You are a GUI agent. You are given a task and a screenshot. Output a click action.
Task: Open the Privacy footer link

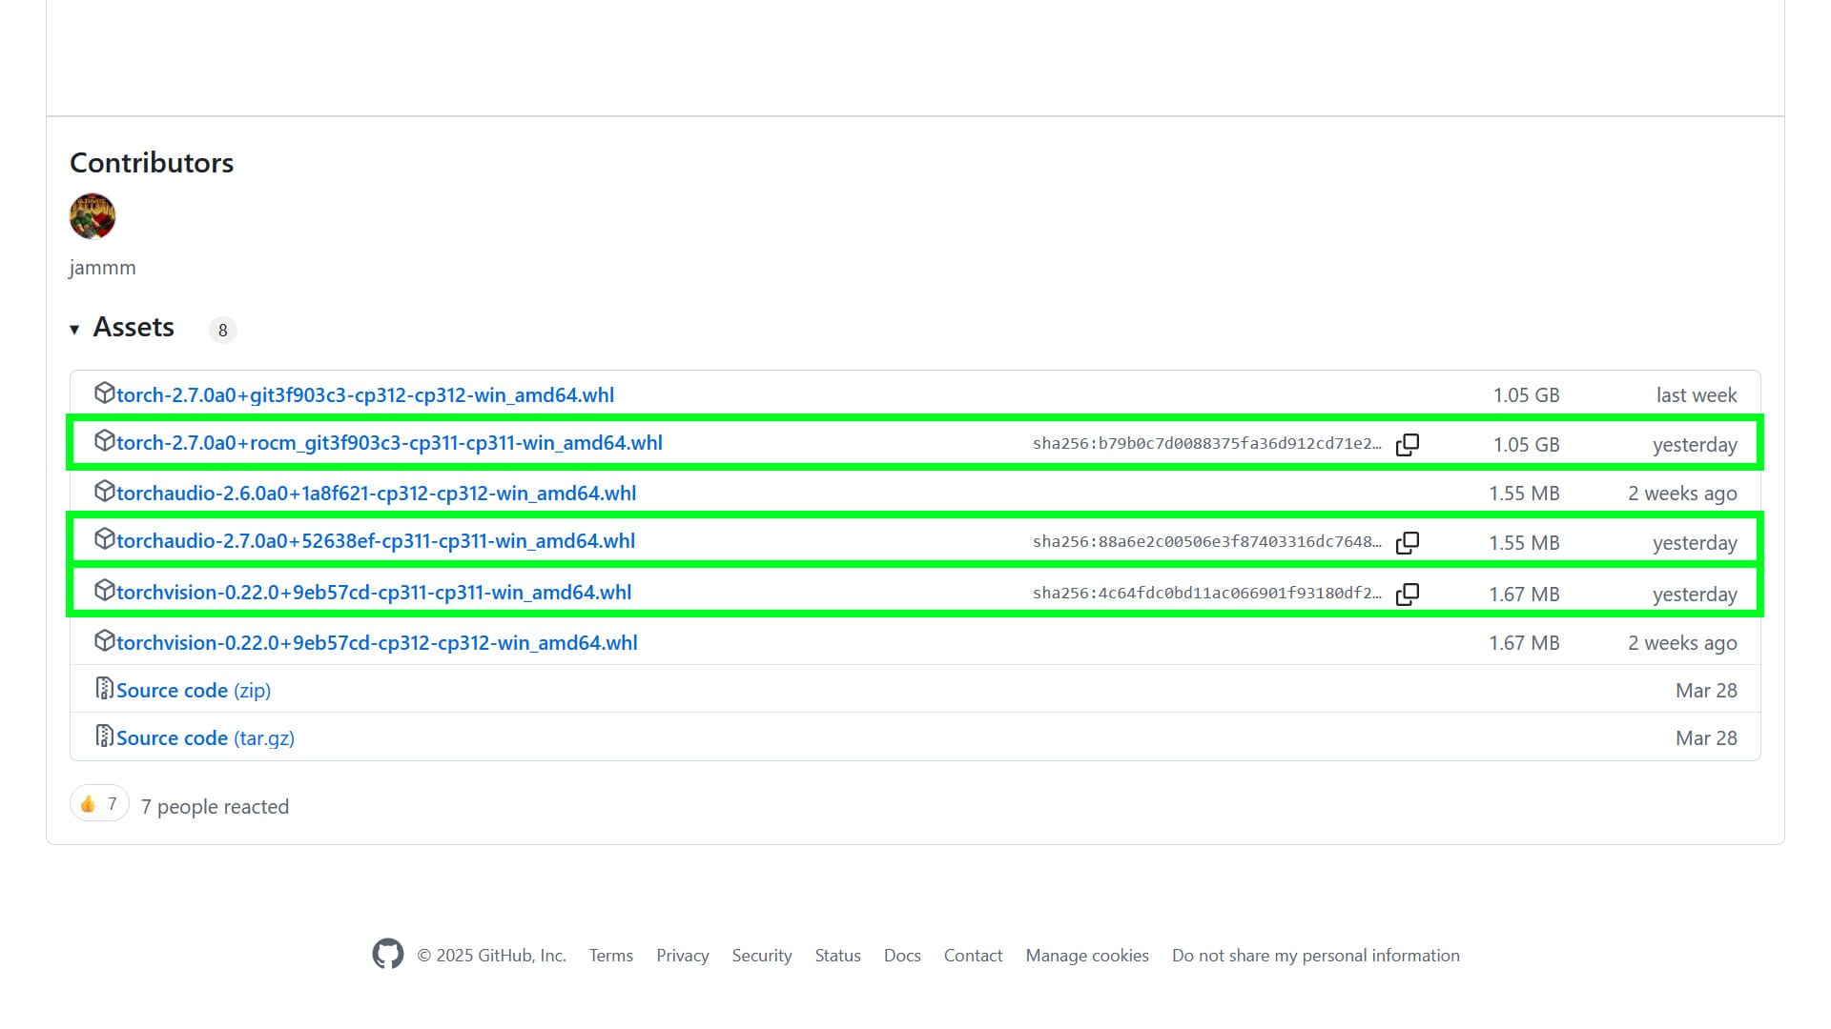[683, 956]
